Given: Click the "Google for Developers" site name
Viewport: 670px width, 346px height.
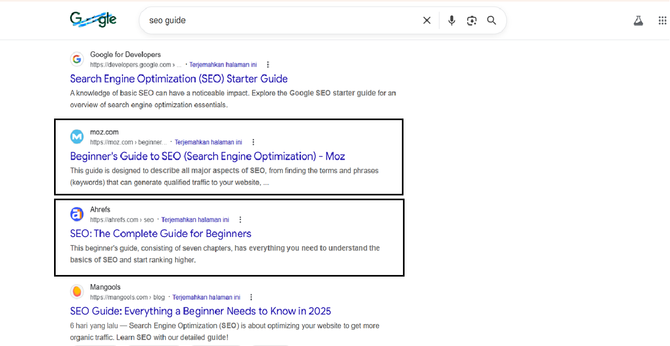Looking at the screenshot, I should click(125, 54).
